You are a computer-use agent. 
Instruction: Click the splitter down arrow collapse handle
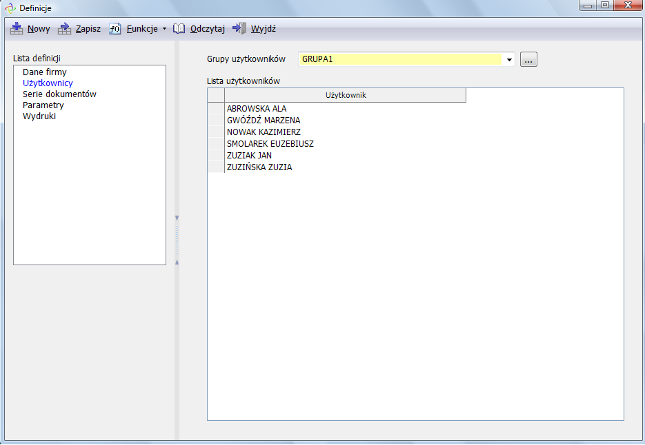(x=177, y=218)
